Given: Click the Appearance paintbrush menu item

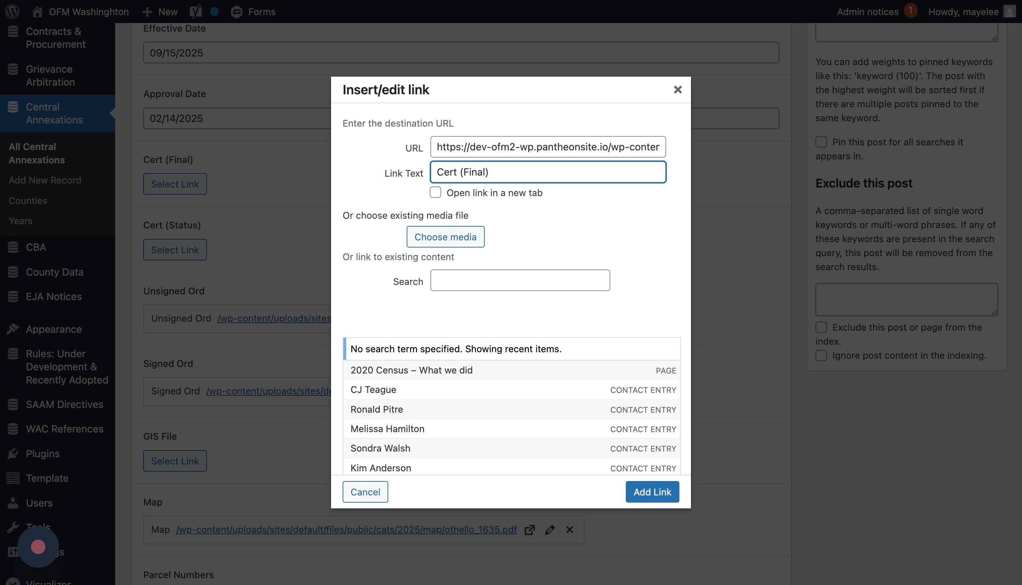Looking at the screenshot, I should coord(54,329).
